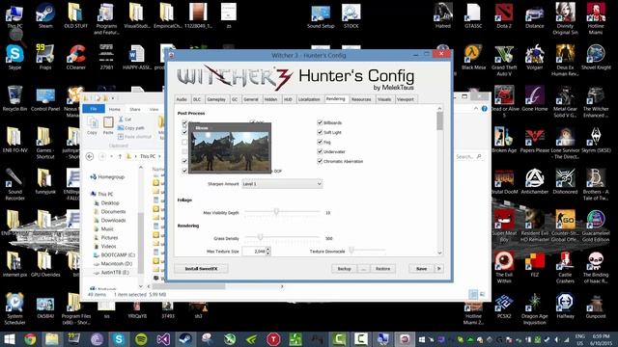
Task: Launch the Dota 2 desktop shortcut
Action: pyautogui.click(x=504, y=15)
